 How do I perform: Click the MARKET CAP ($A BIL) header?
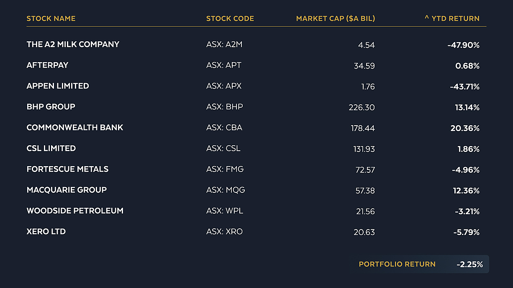tap(336, 18)
